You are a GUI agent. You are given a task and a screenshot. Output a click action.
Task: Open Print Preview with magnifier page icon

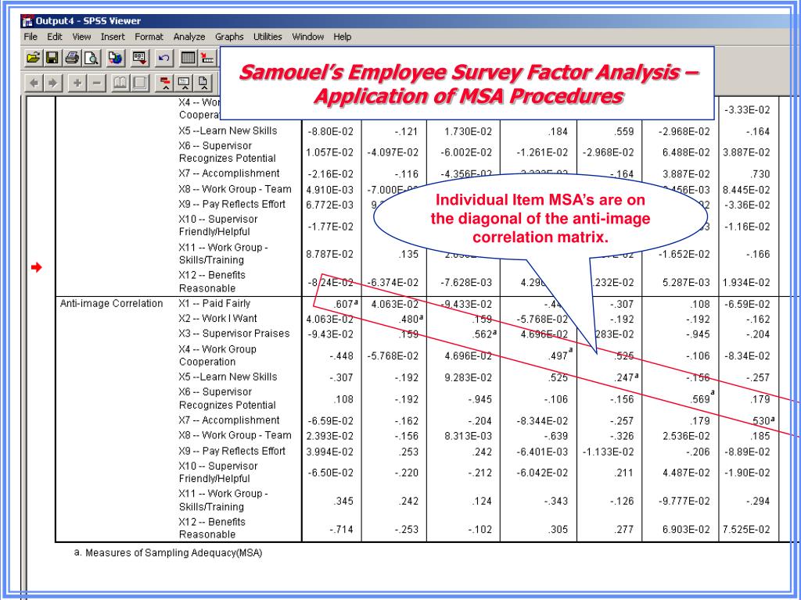[x=91, y=58]
